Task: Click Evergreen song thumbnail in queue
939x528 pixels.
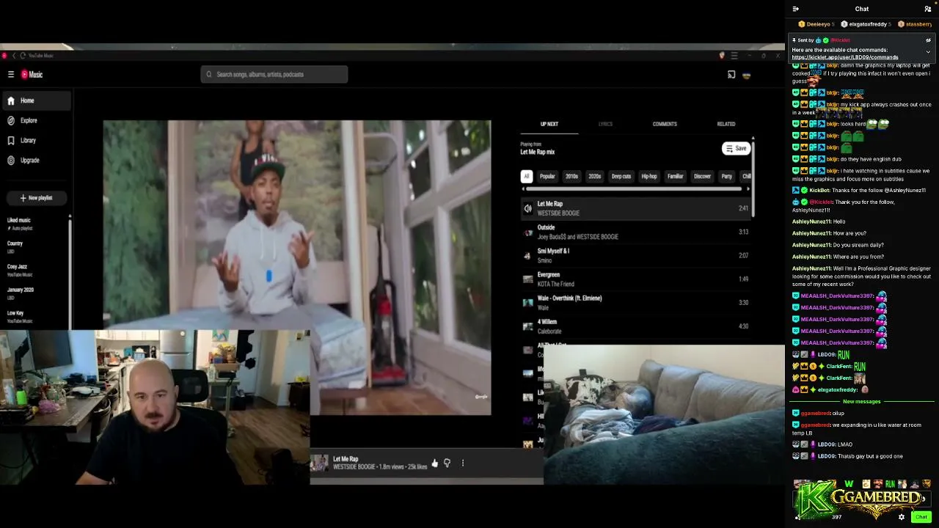Action: (x=527, y=279)
